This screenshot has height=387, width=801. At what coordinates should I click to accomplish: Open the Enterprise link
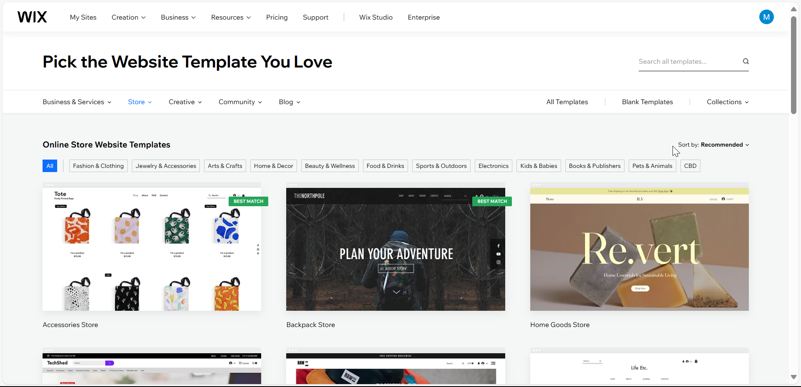(424, 17)
